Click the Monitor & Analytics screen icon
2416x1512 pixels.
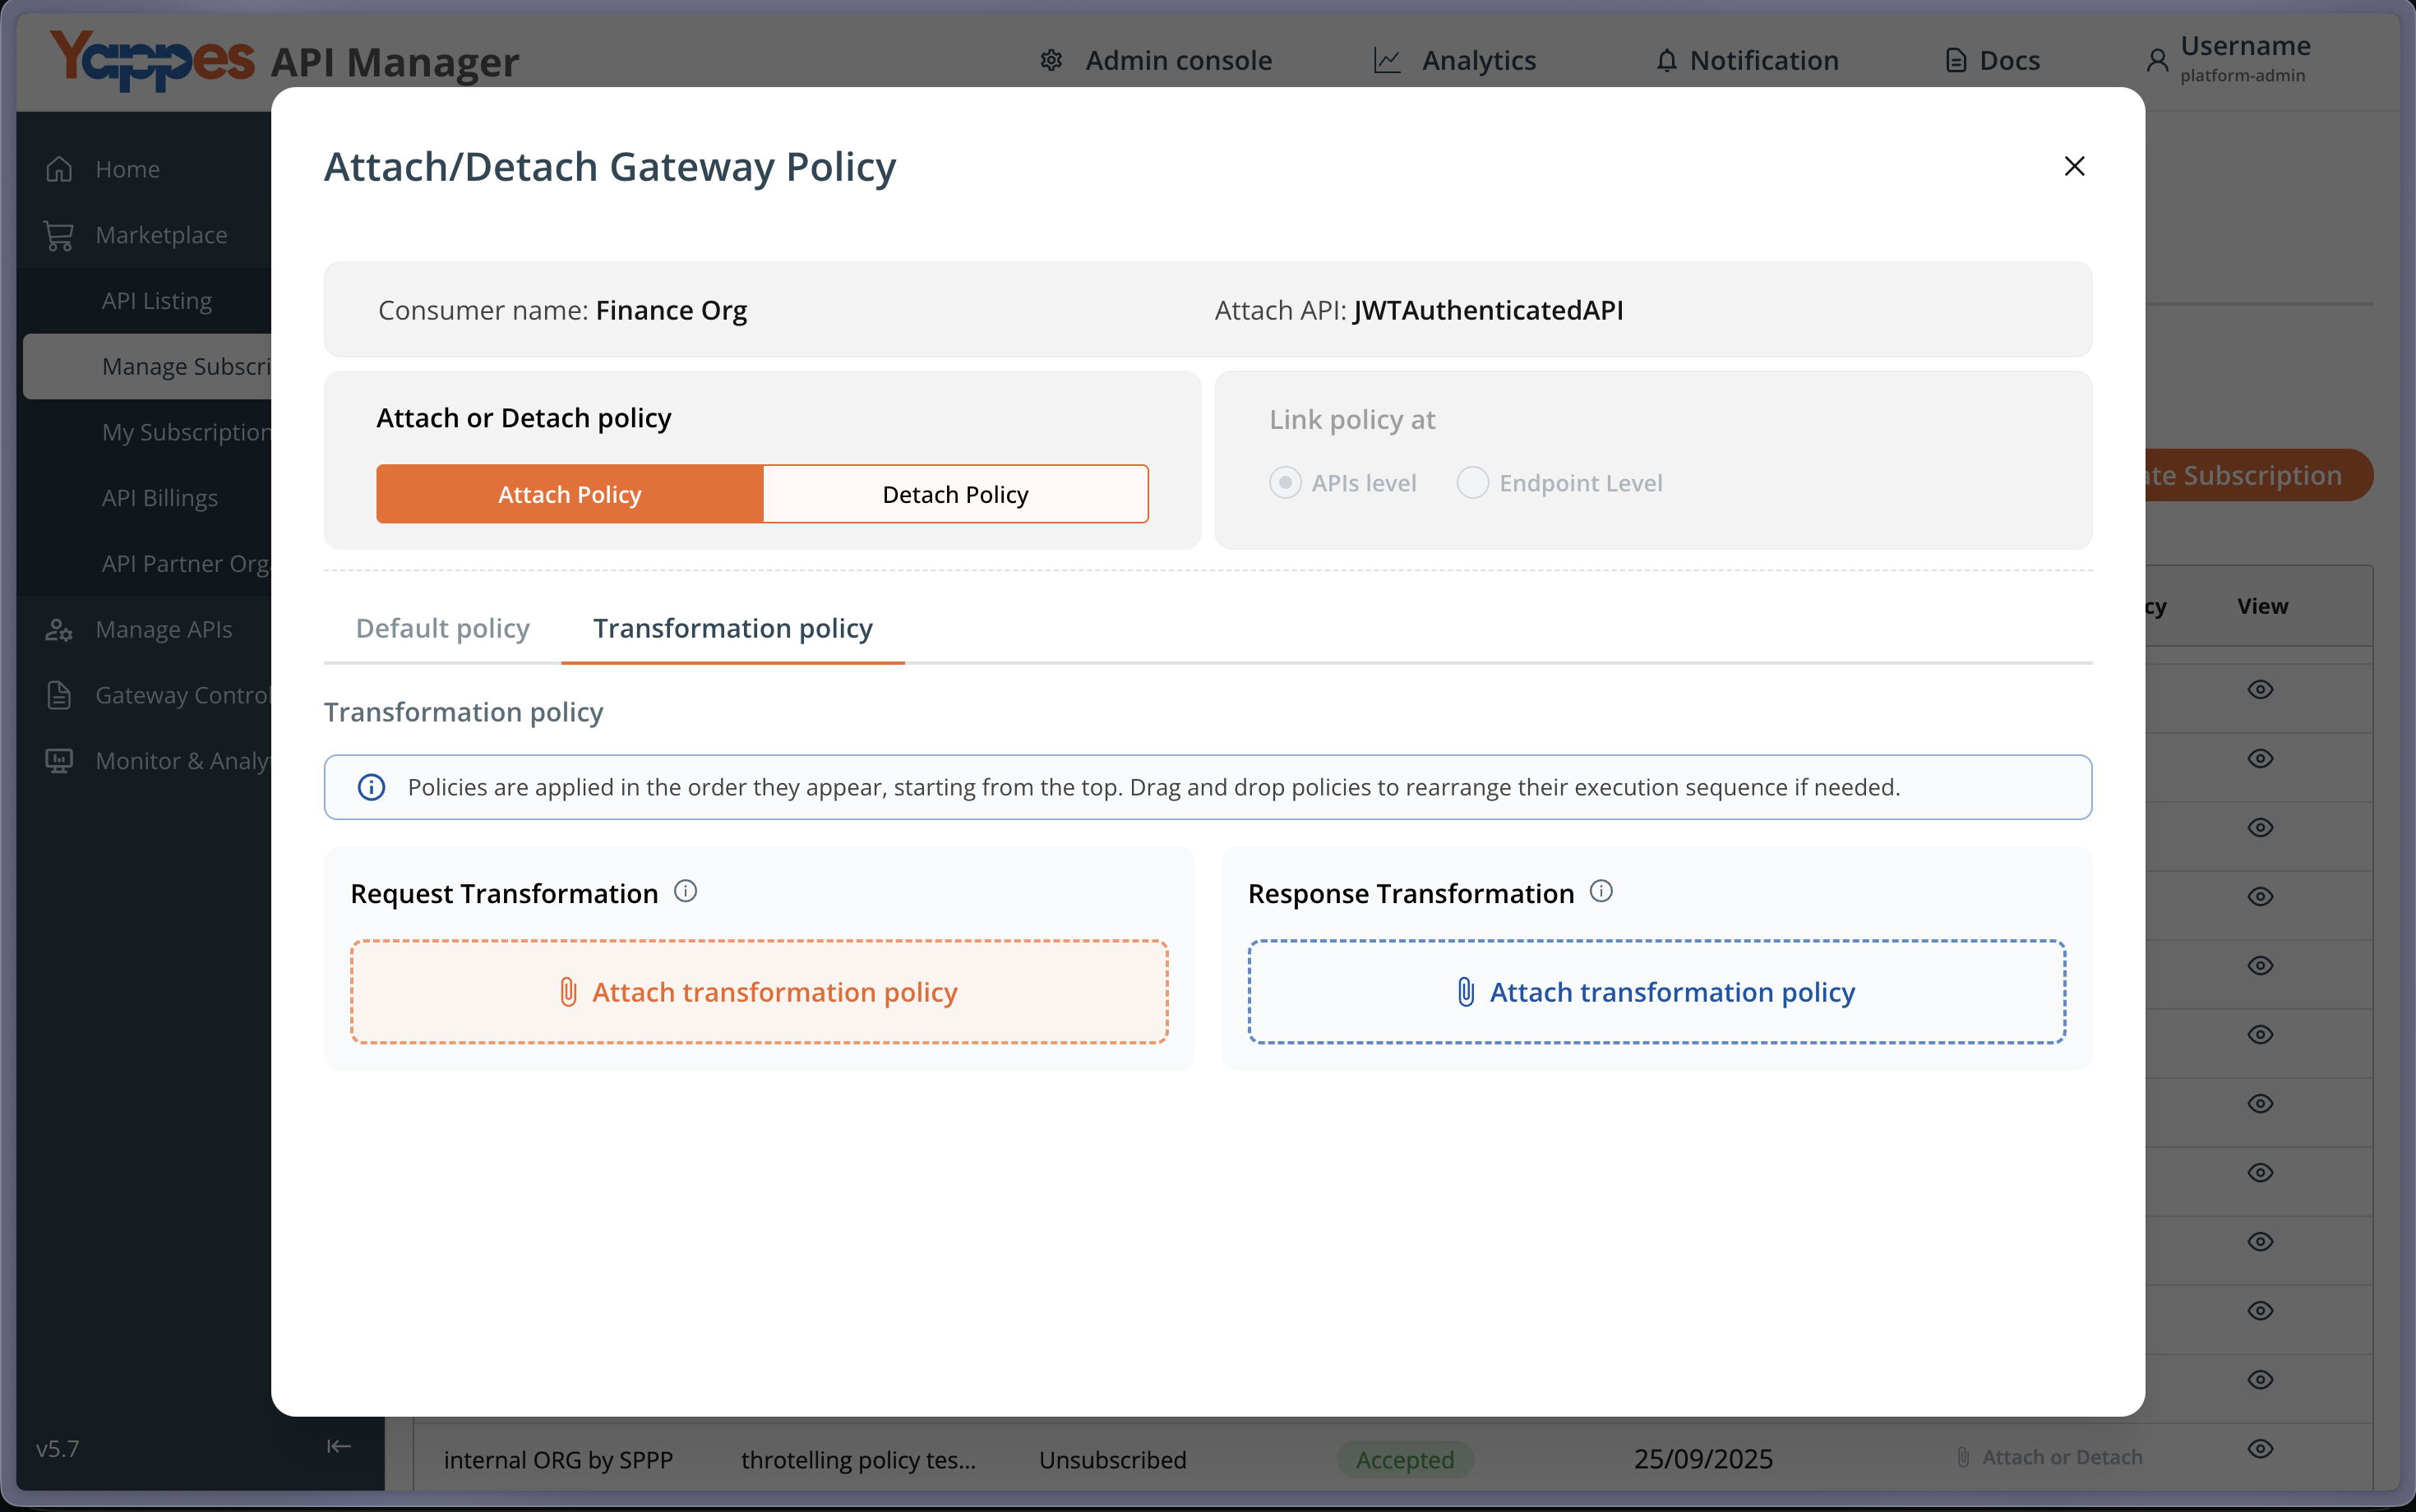59,761
